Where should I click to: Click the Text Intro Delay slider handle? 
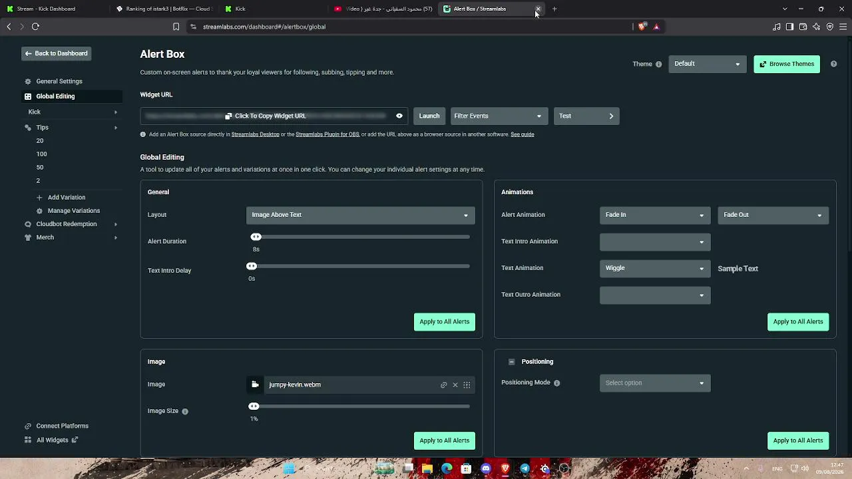click(252, 266)
